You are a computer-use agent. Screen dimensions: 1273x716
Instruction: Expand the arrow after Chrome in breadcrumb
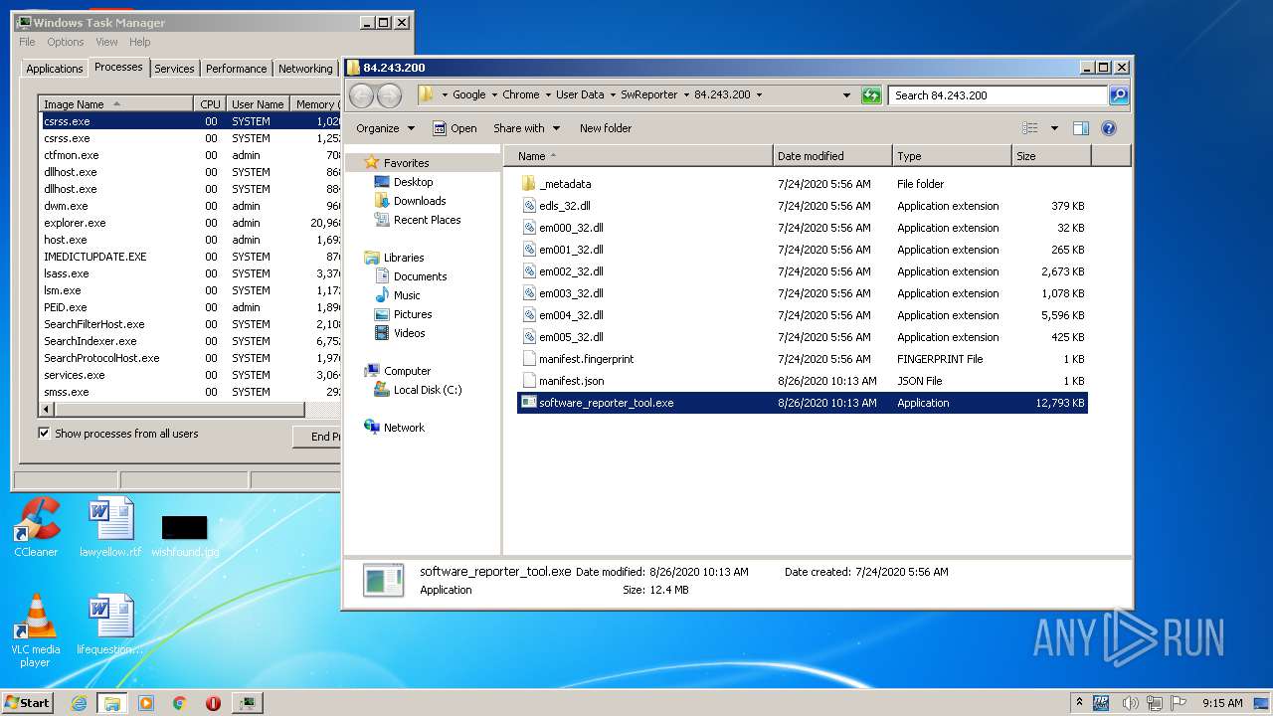548,95
